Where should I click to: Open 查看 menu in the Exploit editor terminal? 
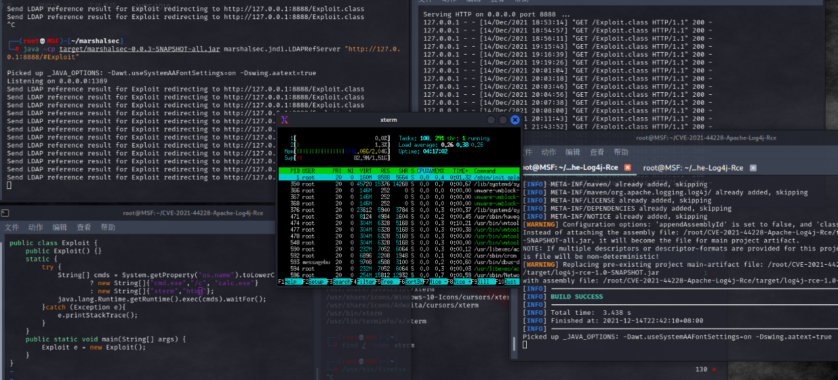click(84, 227)
